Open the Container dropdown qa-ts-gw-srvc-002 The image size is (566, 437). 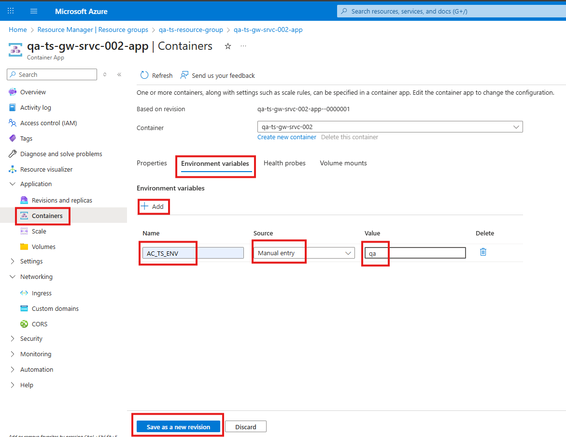tap(390, 127)
